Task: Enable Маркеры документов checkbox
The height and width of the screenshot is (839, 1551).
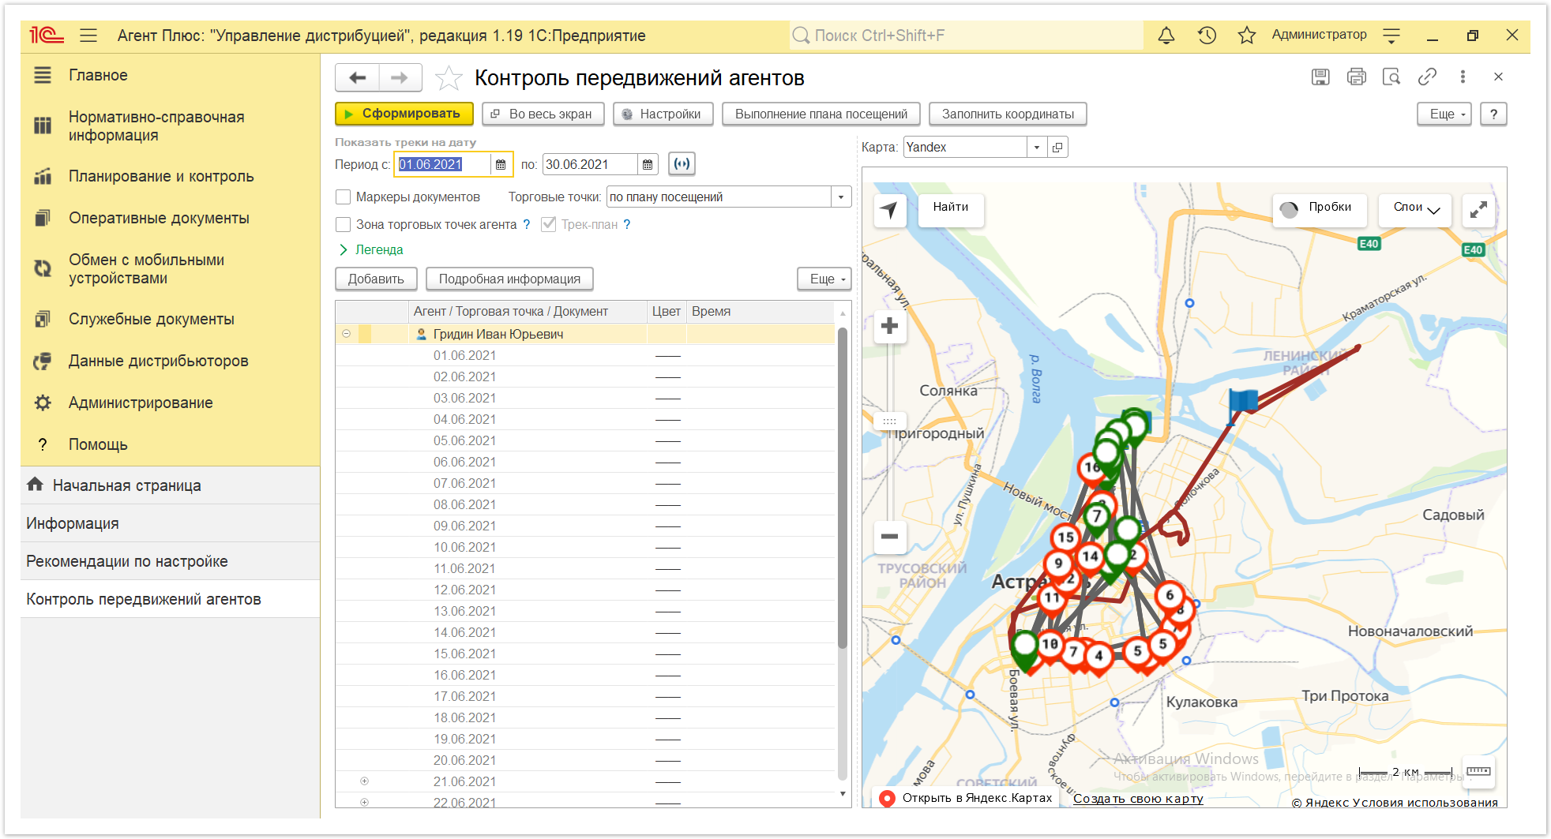Action: coord(343,197)
